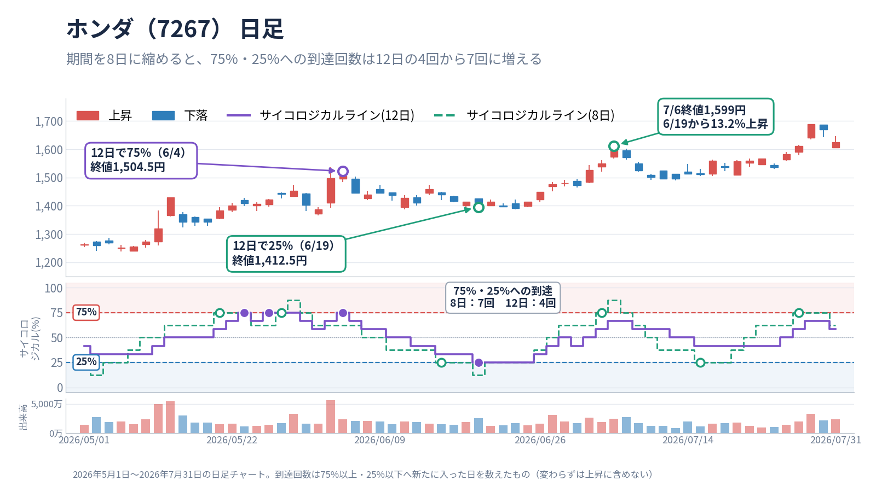The image size is (876, 492).
Task: Click the 1,300 price axis label
Action: [49, 235]
